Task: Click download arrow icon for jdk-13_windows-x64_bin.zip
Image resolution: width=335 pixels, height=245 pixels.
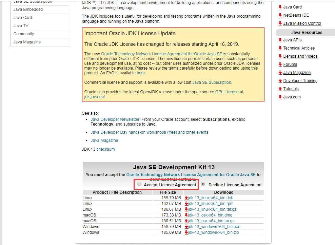Action: [x=186, y=232]
